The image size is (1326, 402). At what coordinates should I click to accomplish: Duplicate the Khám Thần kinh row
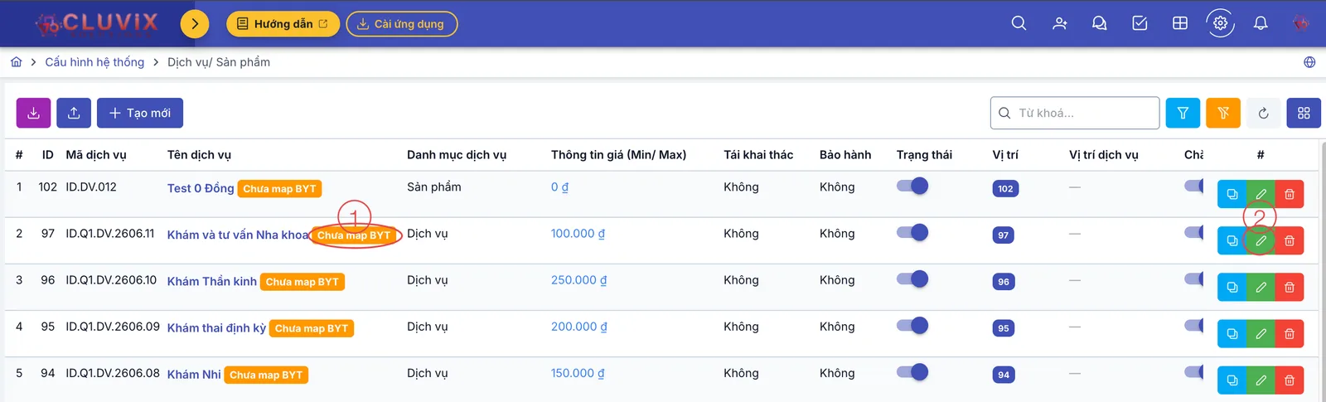click(1232, 287)
